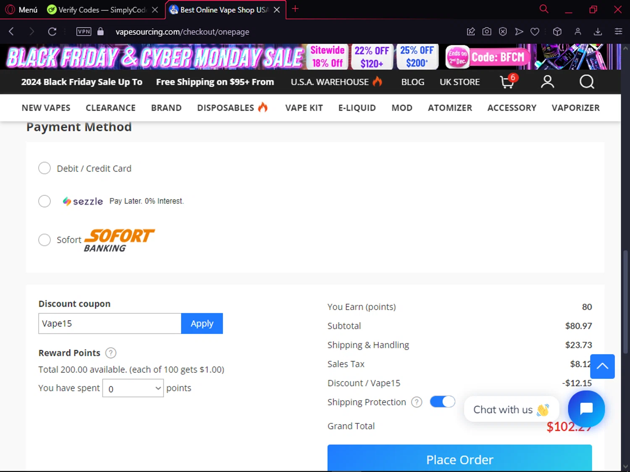Click the Chat with us bubble
Image resolution: width=630 pixels, height=472 pixels.
(511, 409)
